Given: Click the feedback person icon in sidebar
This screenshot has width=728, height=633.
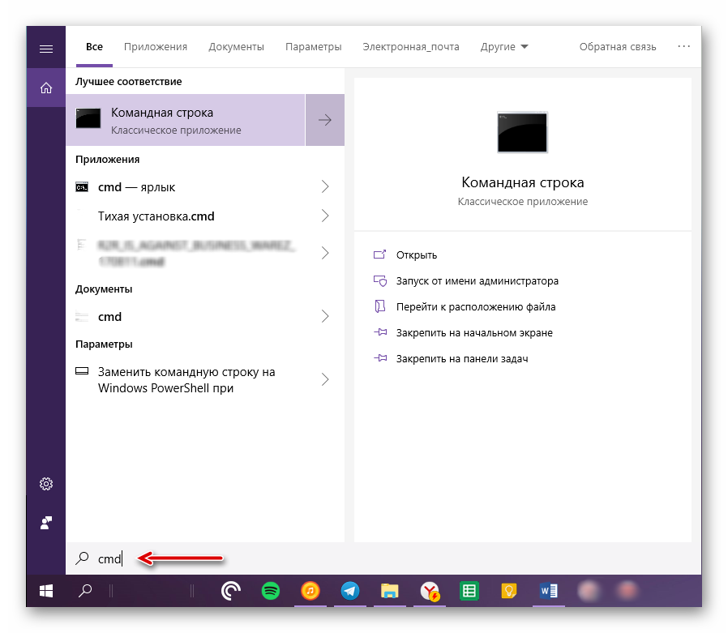Looking at the screenshot, I should 46,523.
